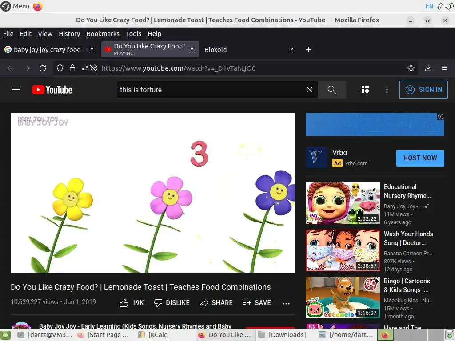
Task: Click the DISLIKE button
Action: coord(172,303)
